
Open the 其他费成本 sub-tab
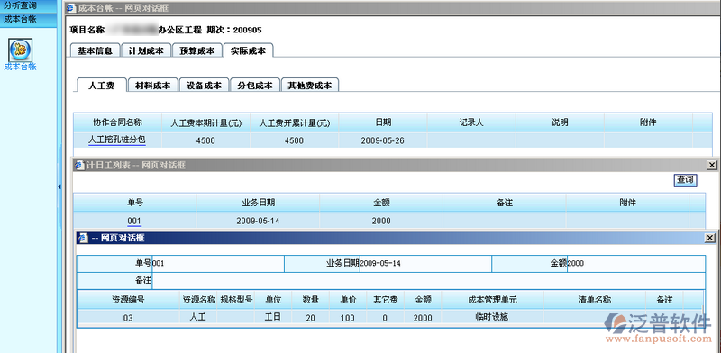click(309, 85)
